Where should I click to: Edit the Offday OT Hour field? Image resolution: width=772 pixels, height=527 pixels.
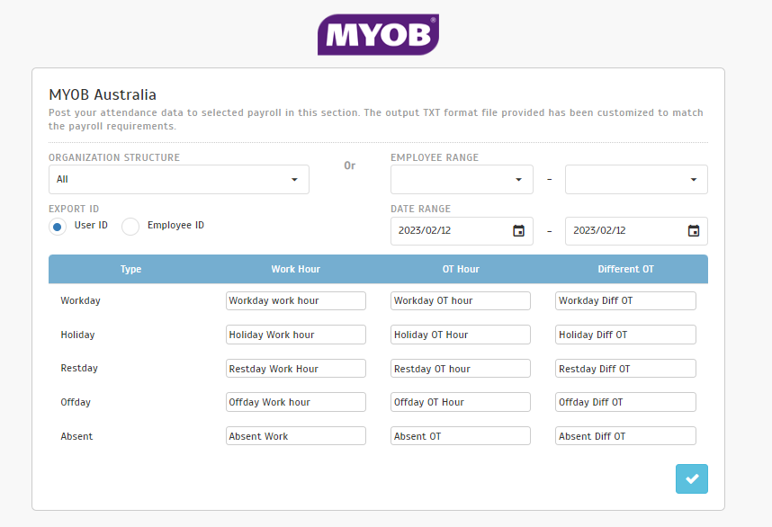[x=461, y=402]
